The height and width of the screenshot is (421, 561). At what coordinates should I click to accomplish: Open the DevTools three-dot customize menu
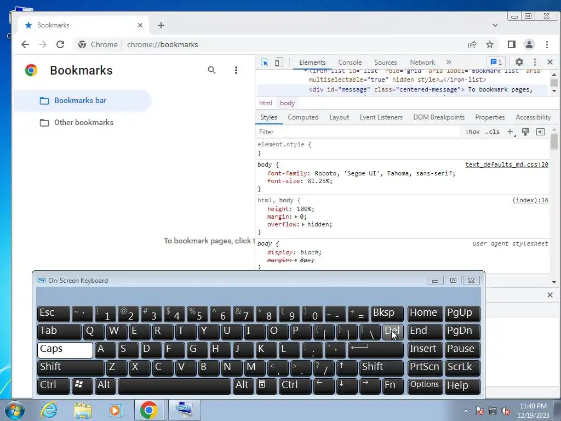click(x=535, y=62)
